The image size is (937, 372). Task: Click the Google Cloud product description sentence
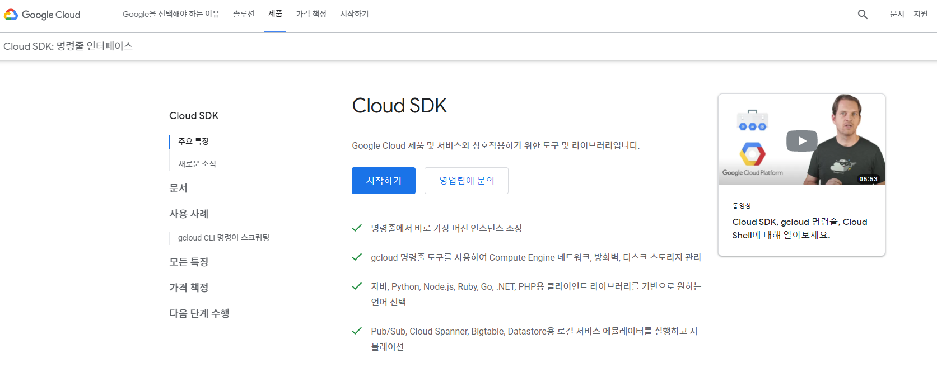coord(496,145)
